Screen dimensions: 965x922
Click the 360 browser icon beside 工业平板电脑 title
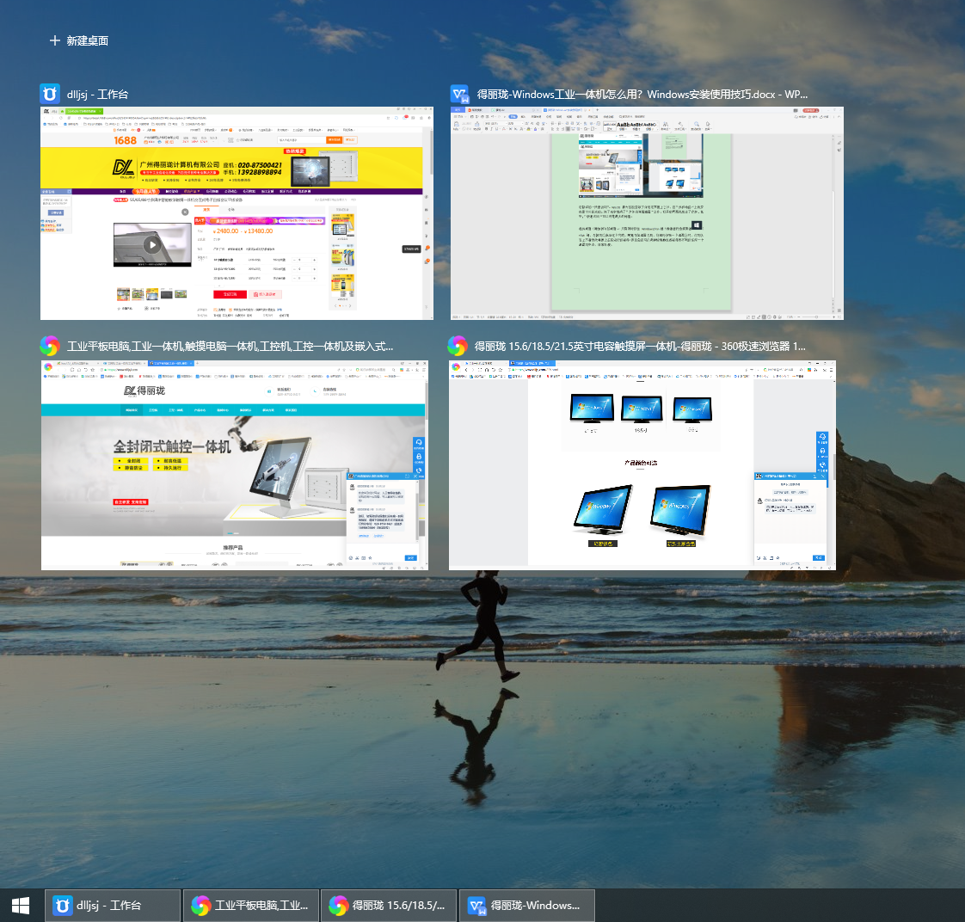(x=50, y=346)
